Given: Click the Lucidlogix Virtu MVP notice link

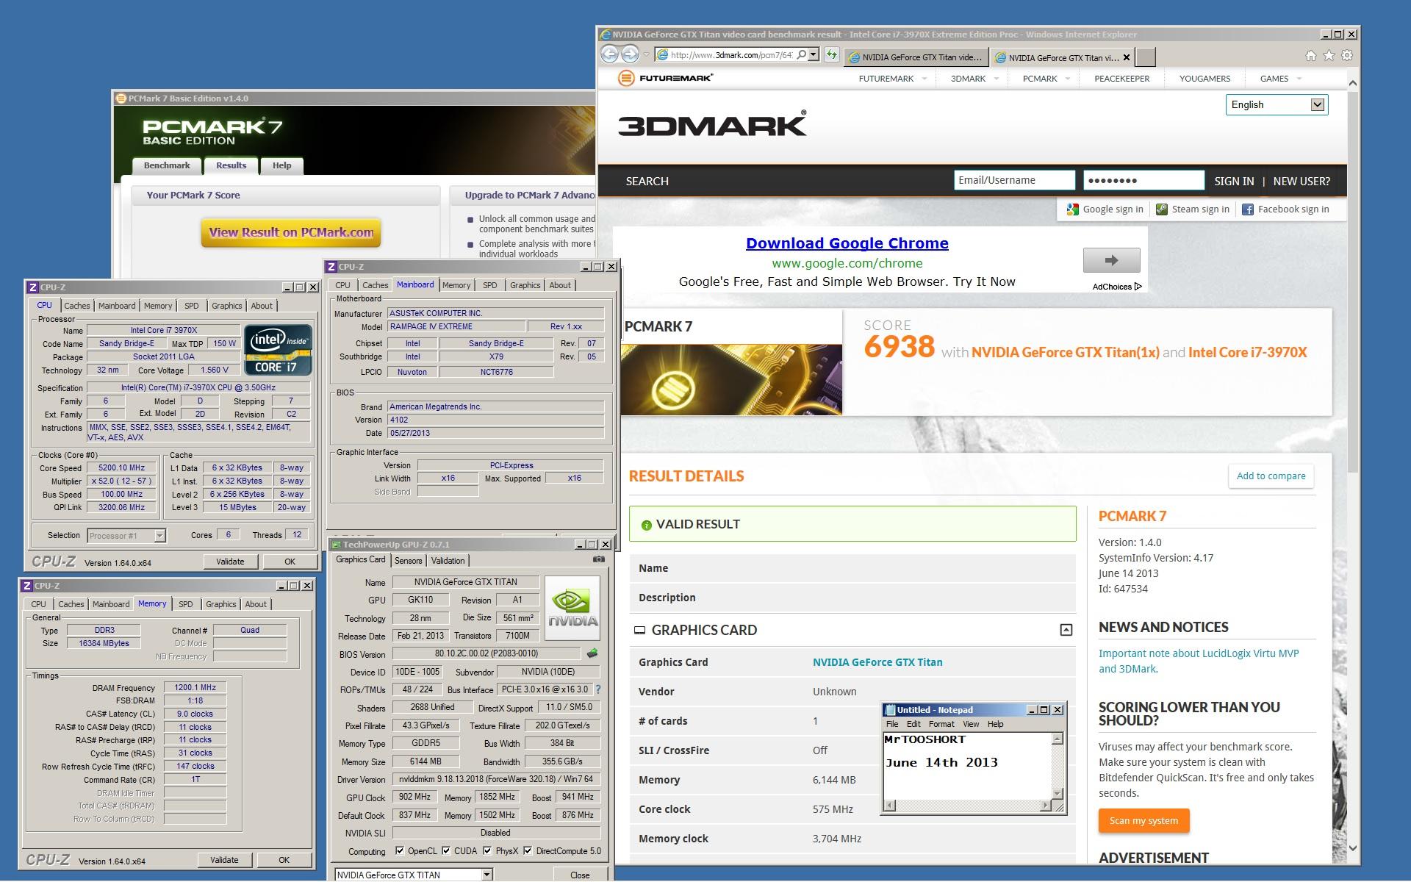Looking at the screenshot, I should 1199,661.
